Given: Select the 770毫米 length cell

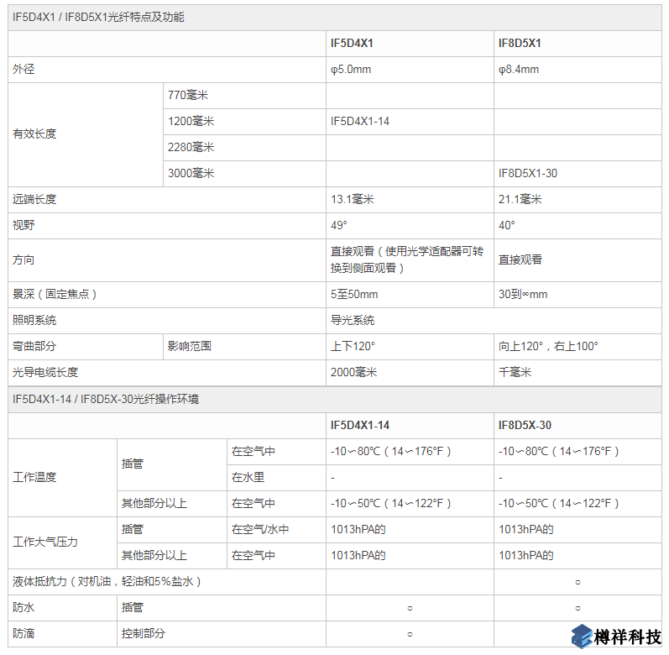Looking at the screenshot, I should [x=188, y=95].
